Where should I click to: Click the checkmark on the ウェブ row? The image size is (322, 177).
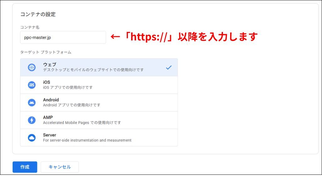[x=169, y=67]
